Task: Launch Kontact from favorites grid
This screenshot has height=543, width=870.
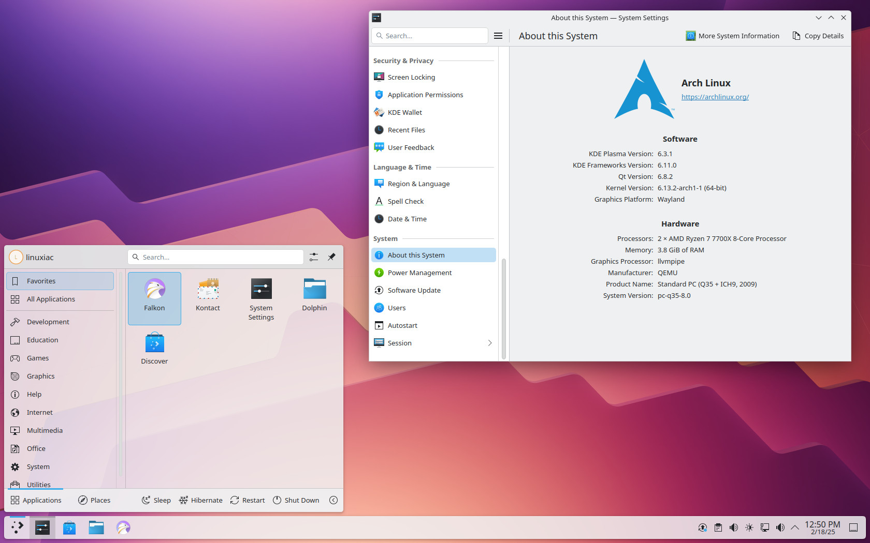Action: point(208,298)
